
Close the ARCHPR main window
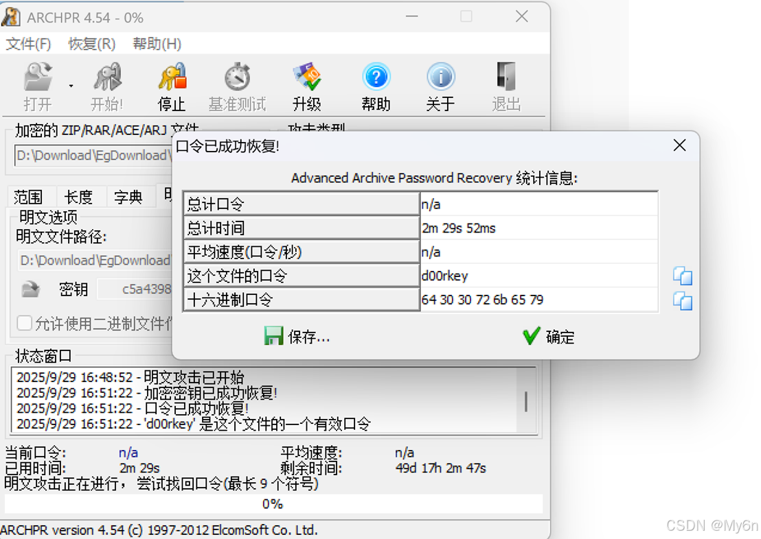coord(522,16)
